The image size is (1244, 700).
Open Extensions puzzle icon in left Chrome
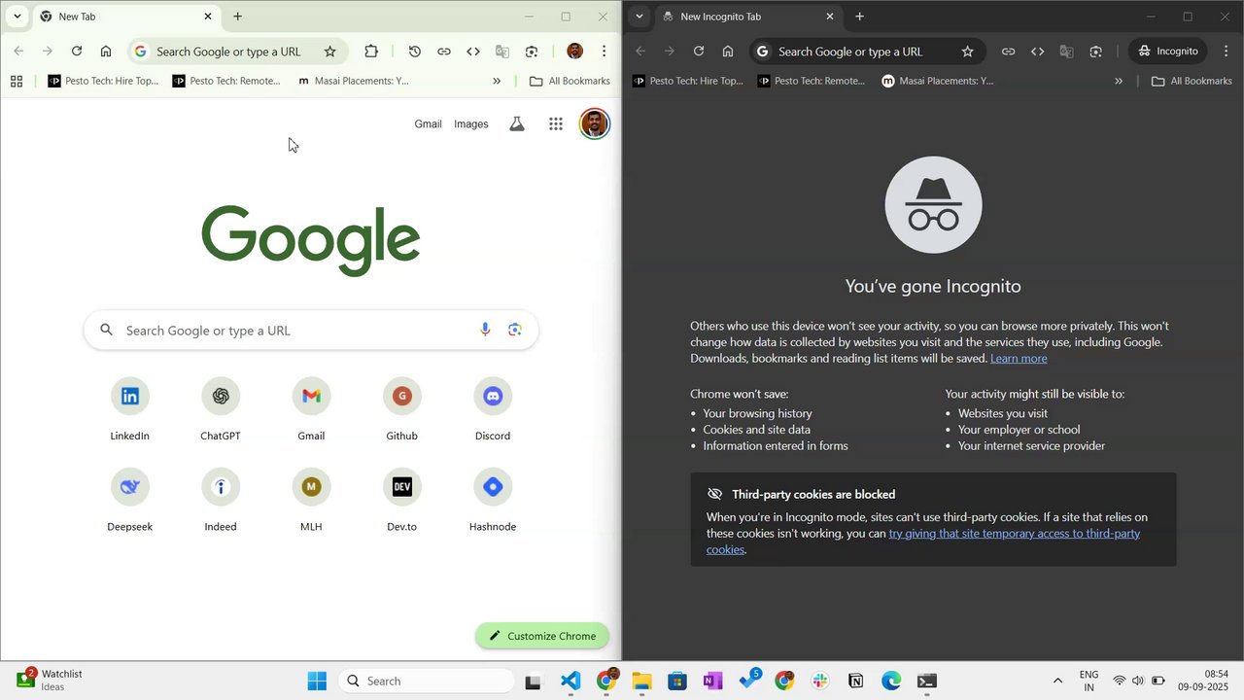(371, 52)
